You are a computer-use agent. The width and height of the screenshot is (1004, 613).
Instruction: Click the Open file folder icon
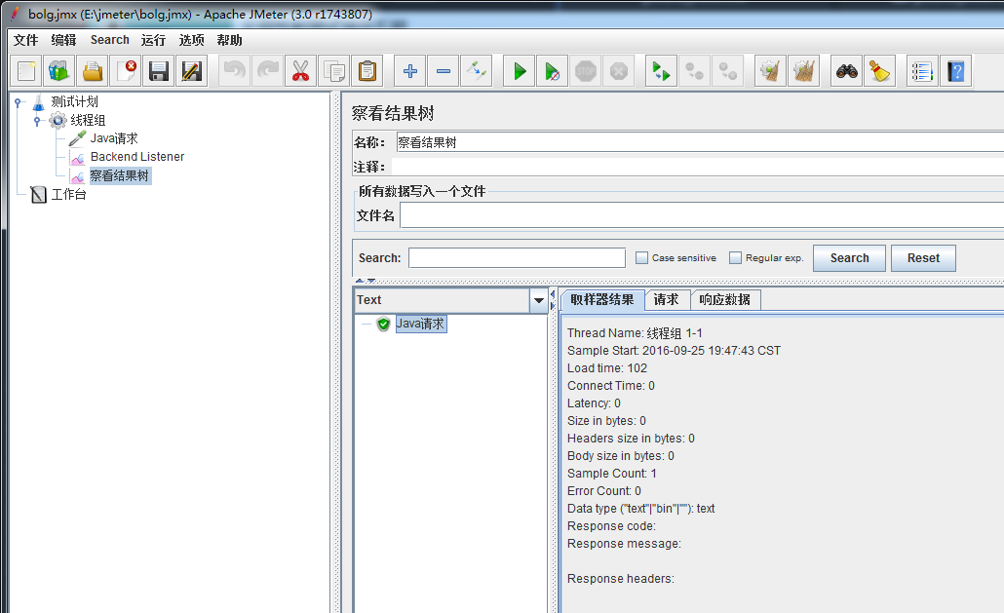pyautogui.click(x=93, y=71)
